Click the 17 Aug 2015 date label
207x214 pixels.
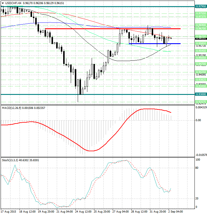tap(9, 211)
